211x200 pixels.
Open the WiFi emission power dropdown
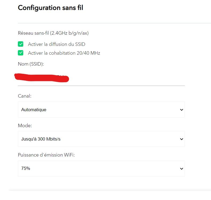pyautogui.click(x=101, y=169)
